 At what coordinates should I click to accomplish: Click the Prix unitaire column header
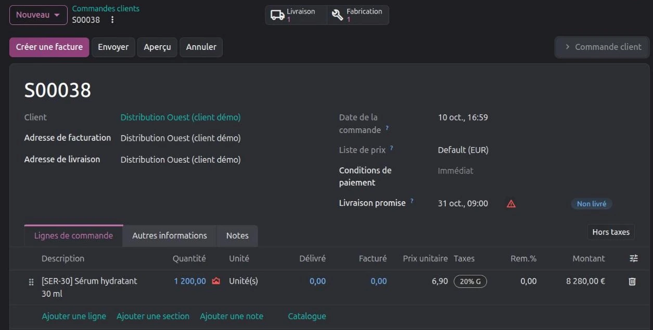point(425,258)
